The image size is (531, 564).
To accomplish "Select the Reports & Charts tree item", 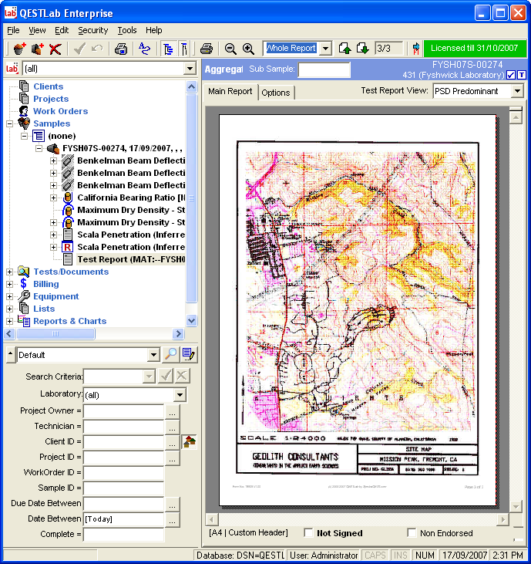I will (x=69, y=321).
